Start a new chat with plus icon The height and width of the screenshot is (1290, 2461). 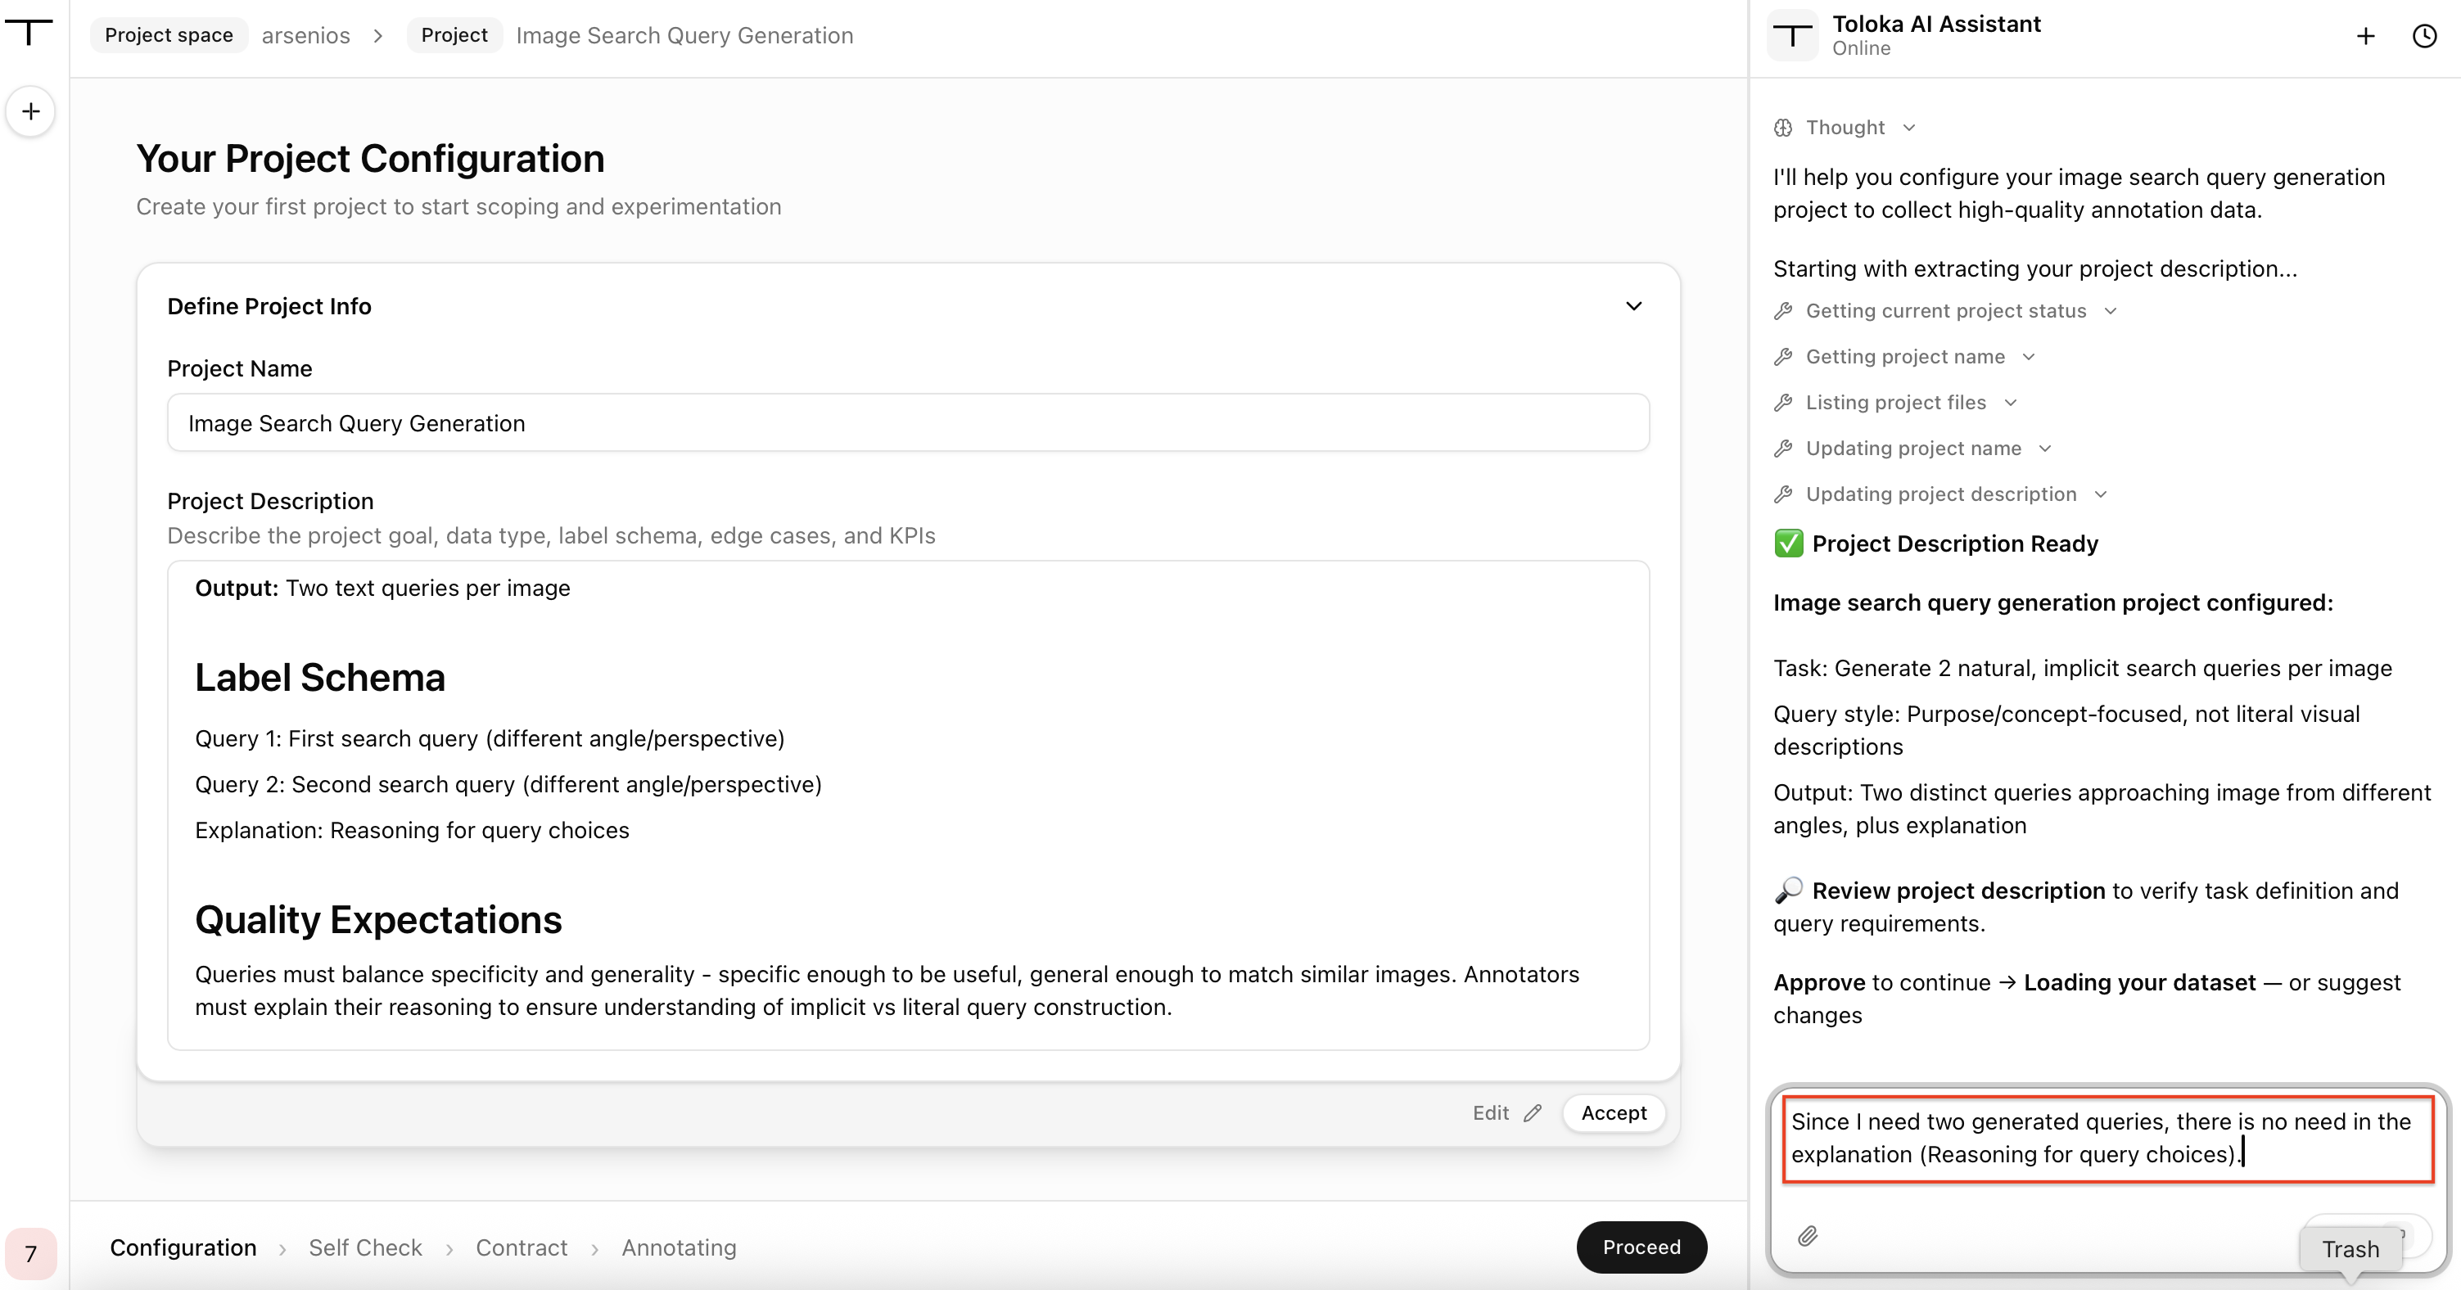(x=2365, y=36)
